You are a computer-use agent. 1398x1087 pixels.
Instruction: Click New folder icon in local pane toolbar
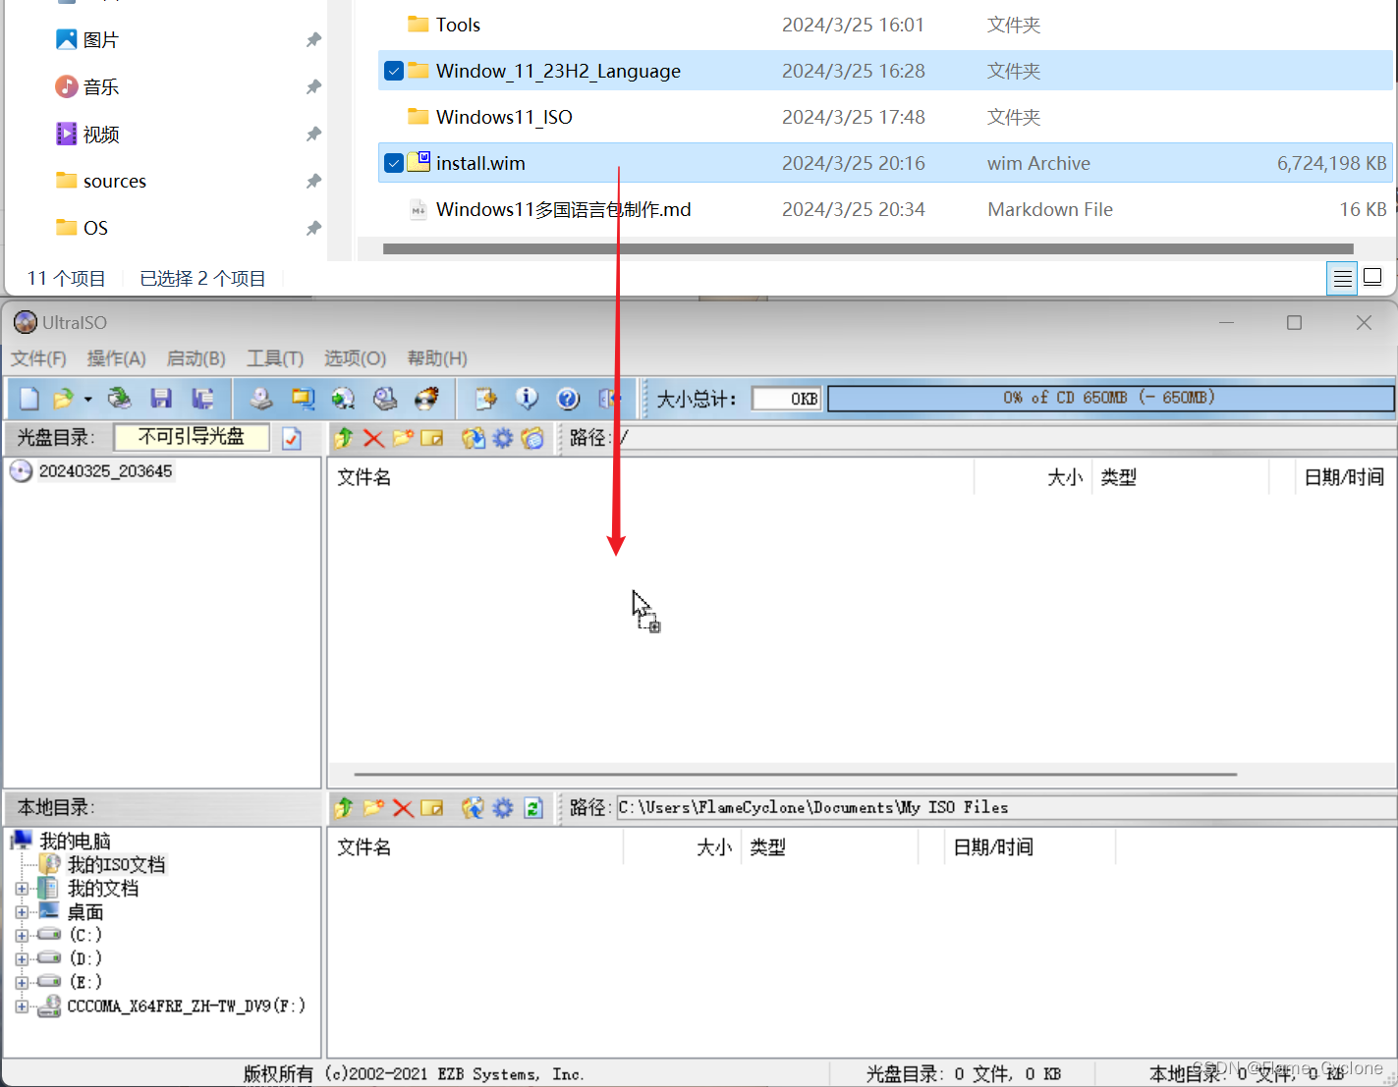pos(373,808)
